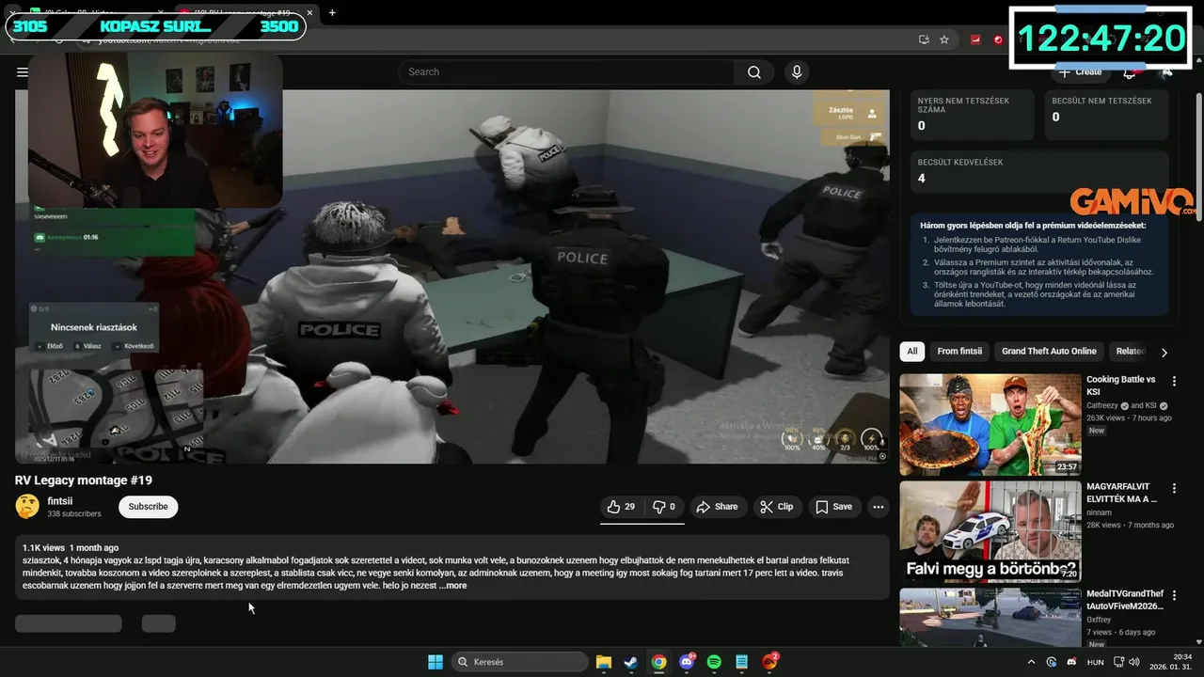Open Discord from taskbar
The image size is (1204, 677).
[x=687, y=662]
